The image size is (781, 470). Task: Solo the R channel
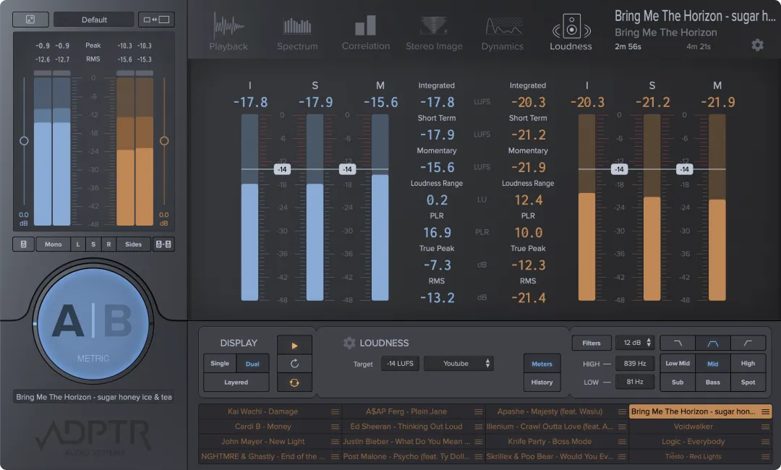[108, 244]
